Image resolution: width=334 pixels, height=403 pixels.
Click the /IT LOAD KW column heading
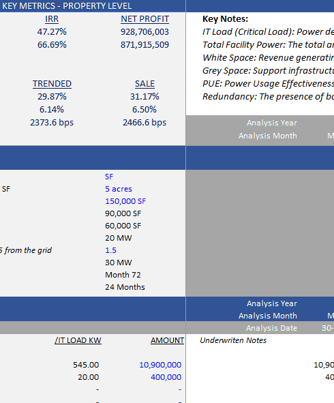[78, 340]
